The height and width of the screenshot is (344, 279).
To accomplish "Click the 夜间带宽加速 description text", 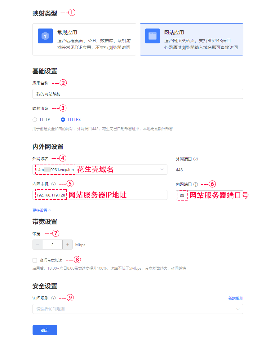I will (x=109, y=268).
